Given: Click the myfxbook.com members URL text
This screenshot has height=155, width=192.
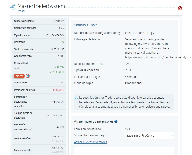Looking at the screenshot, I should coord(158,57).
